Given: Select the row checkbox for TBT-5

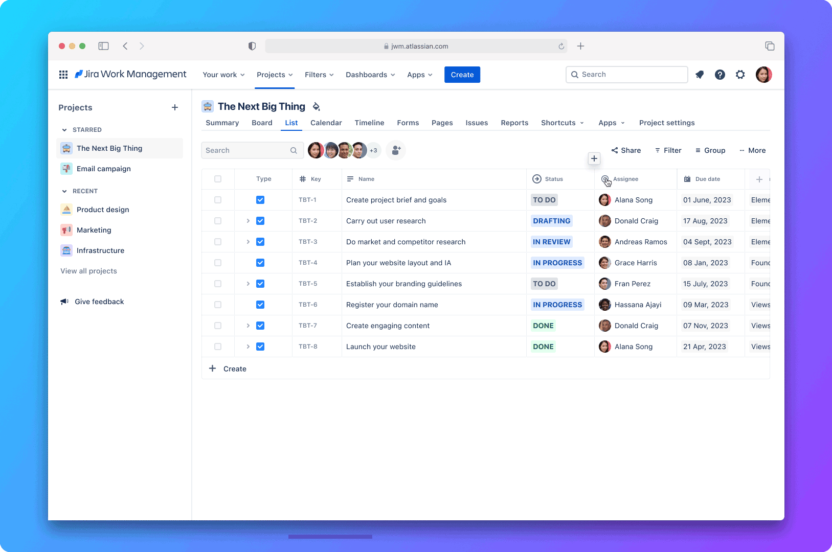Looking at the screenshot, I should coord(218,284).
